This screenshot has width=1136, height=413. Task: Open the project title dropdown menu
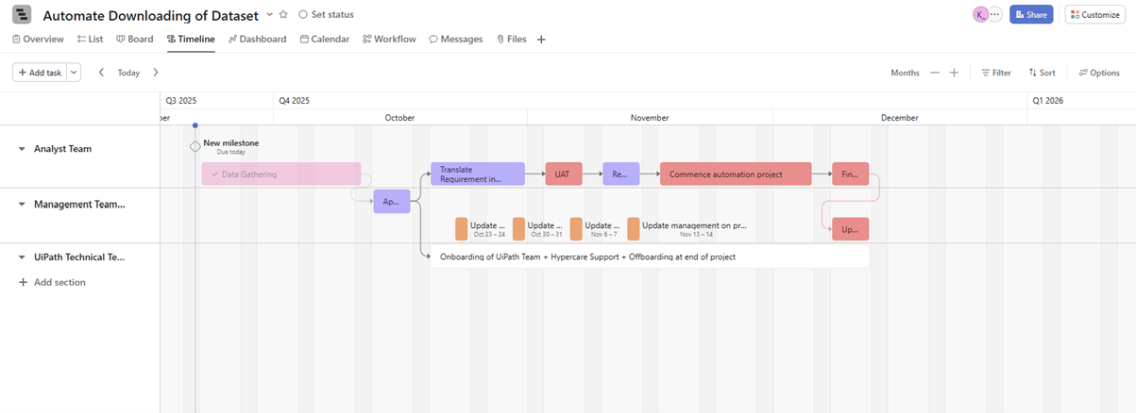(x=269, y=15)
